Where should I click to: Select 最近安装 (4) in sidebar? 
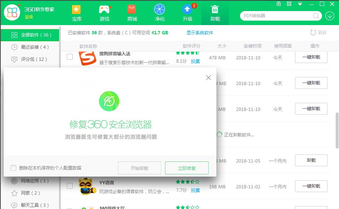click(30, 47)
